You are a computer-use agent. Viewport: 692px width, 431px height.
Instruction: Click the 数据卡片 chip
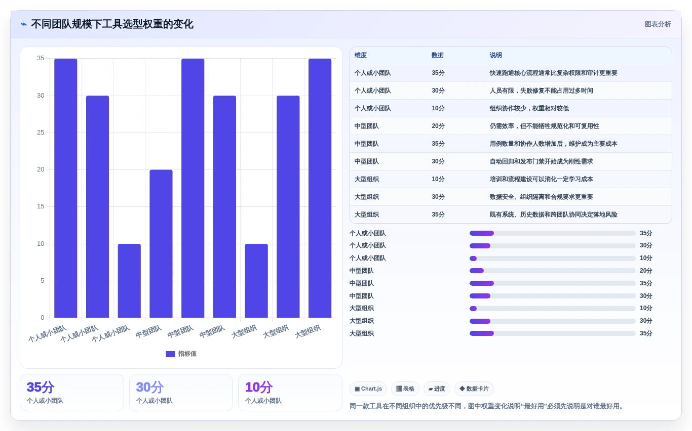point(474,389)
